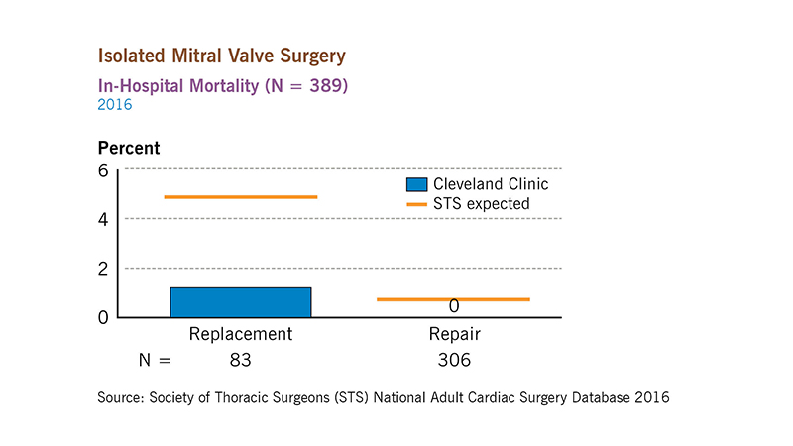Click the blue 2016 year label

point(115,103)
